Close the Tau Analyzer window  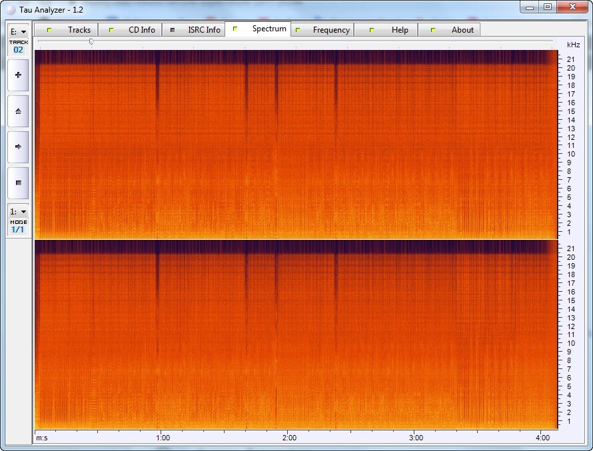pos(572,7)
